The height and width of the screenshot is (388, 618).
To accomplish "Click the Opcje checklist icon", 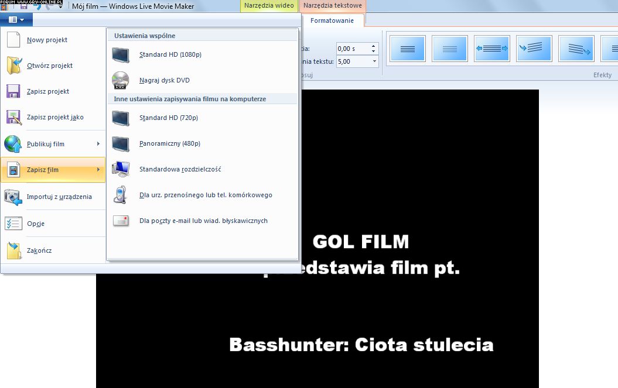I will pyautogui.click(x=13, y=224).
